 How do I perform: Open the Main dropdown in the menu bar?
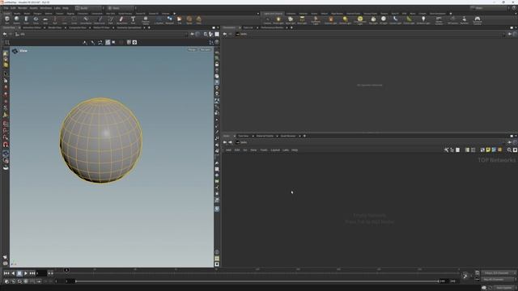(121, 8)
